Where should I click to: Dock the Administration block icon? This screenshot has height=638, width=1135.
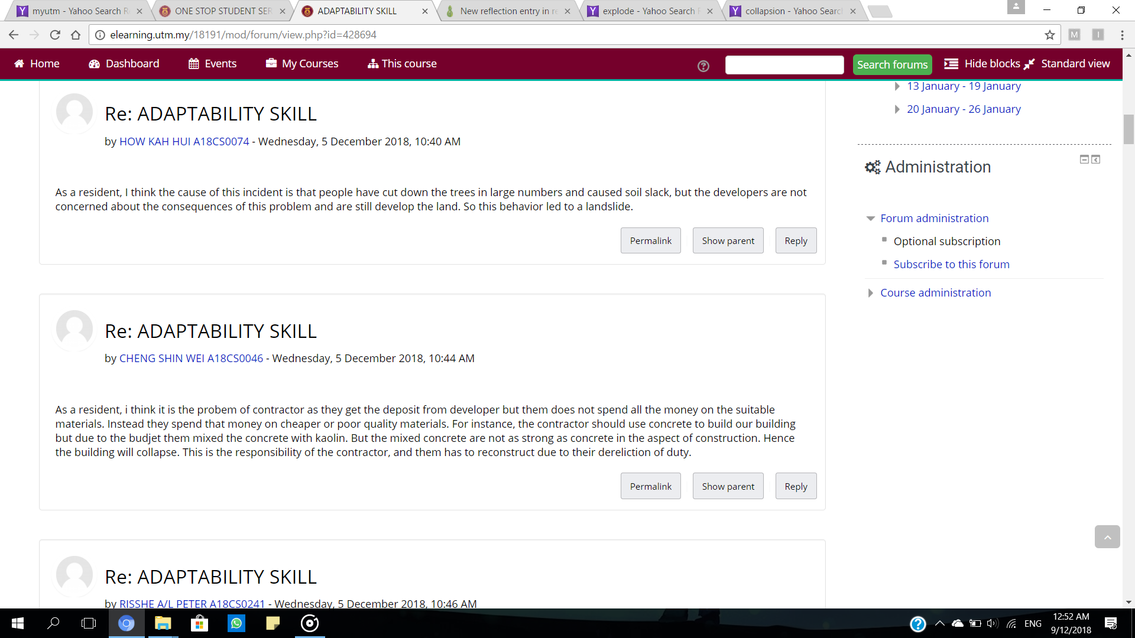pyautogui.click(x=1095, y=159)
